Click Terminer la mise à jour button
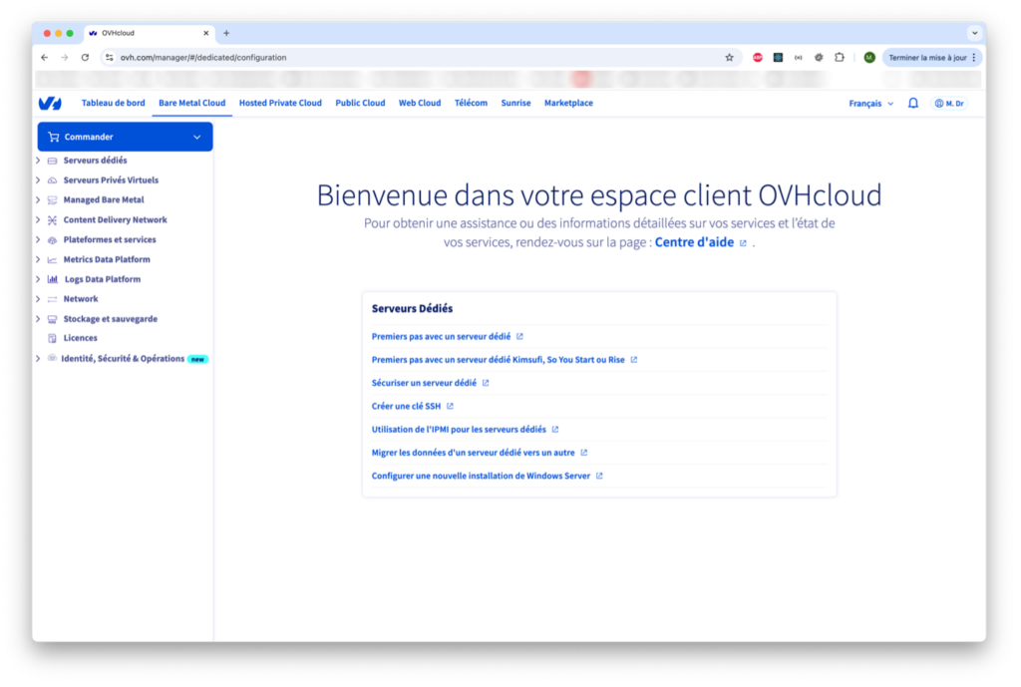The width and height of the screenshot is (1021, 687). tap(932, 57)
